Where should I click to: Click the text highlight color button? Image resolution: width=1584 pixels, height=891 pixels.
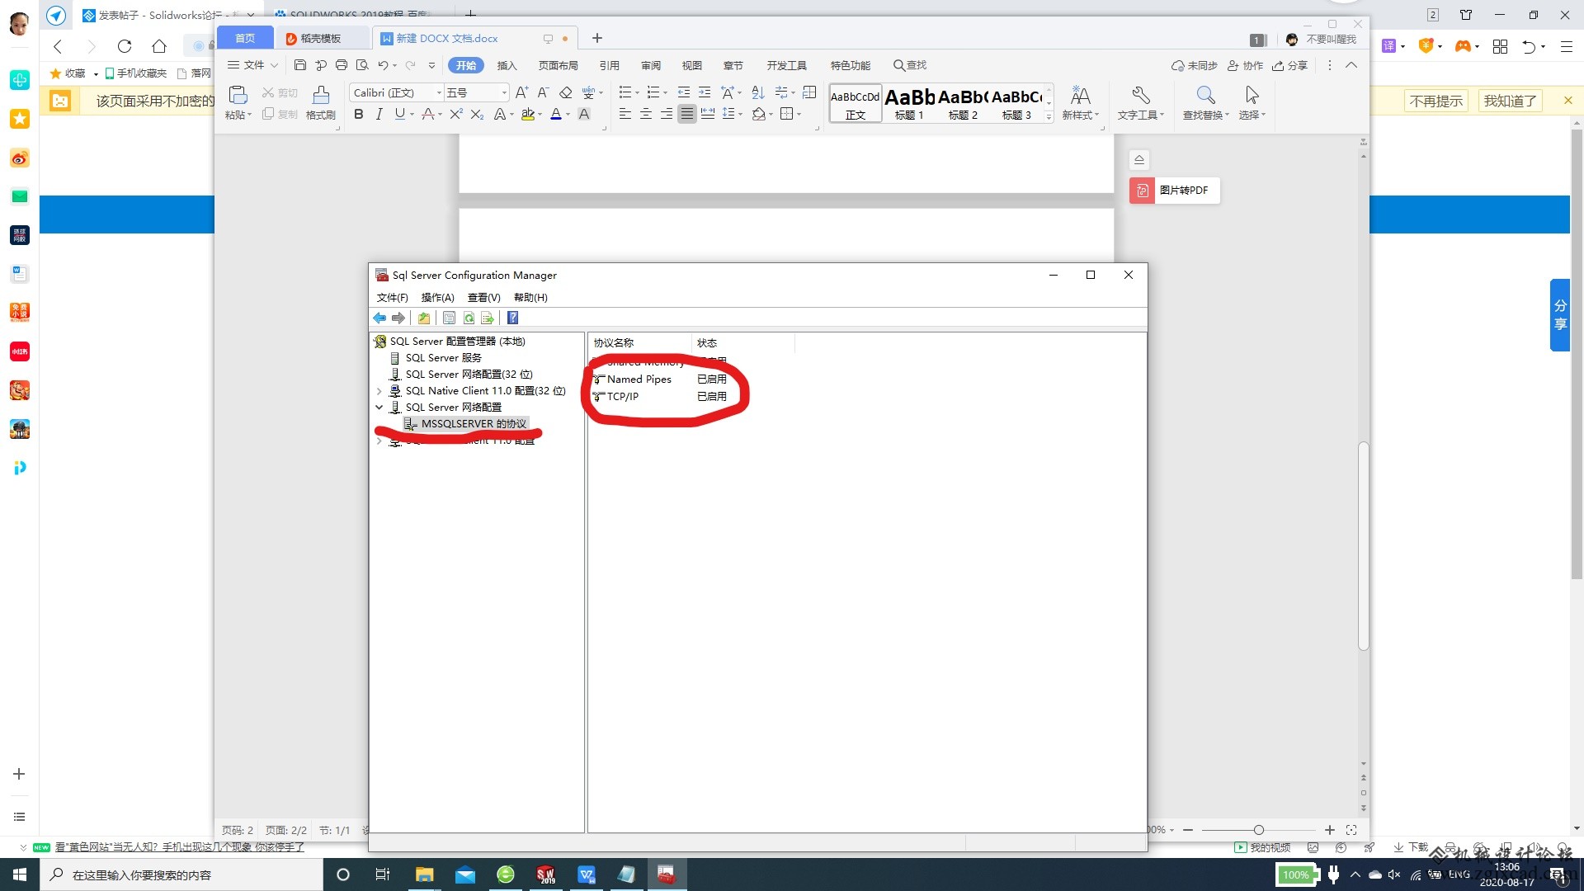pos(527,115)
